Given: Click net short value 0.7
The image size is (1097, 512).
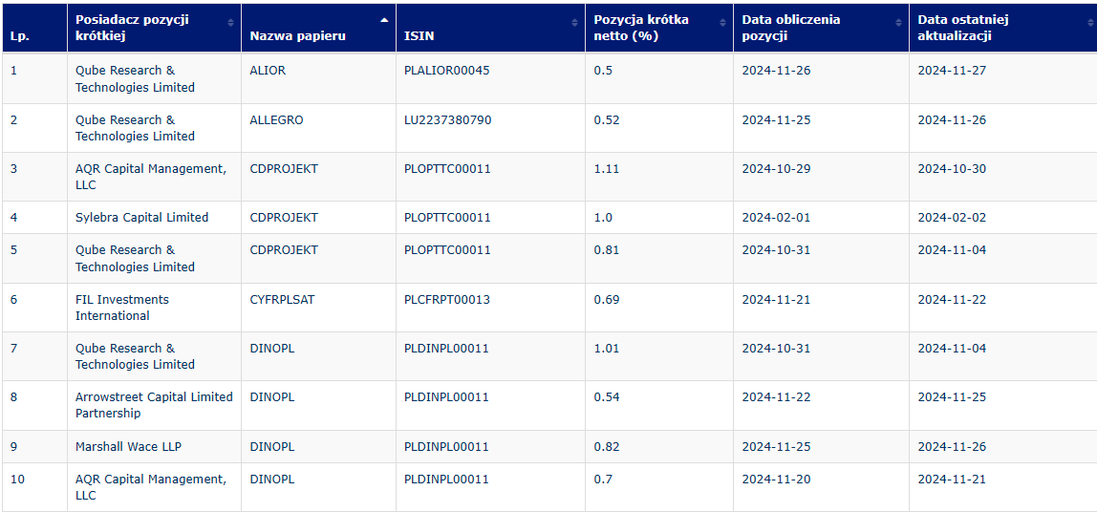Looking at the screenshot, I should [603, 480].
